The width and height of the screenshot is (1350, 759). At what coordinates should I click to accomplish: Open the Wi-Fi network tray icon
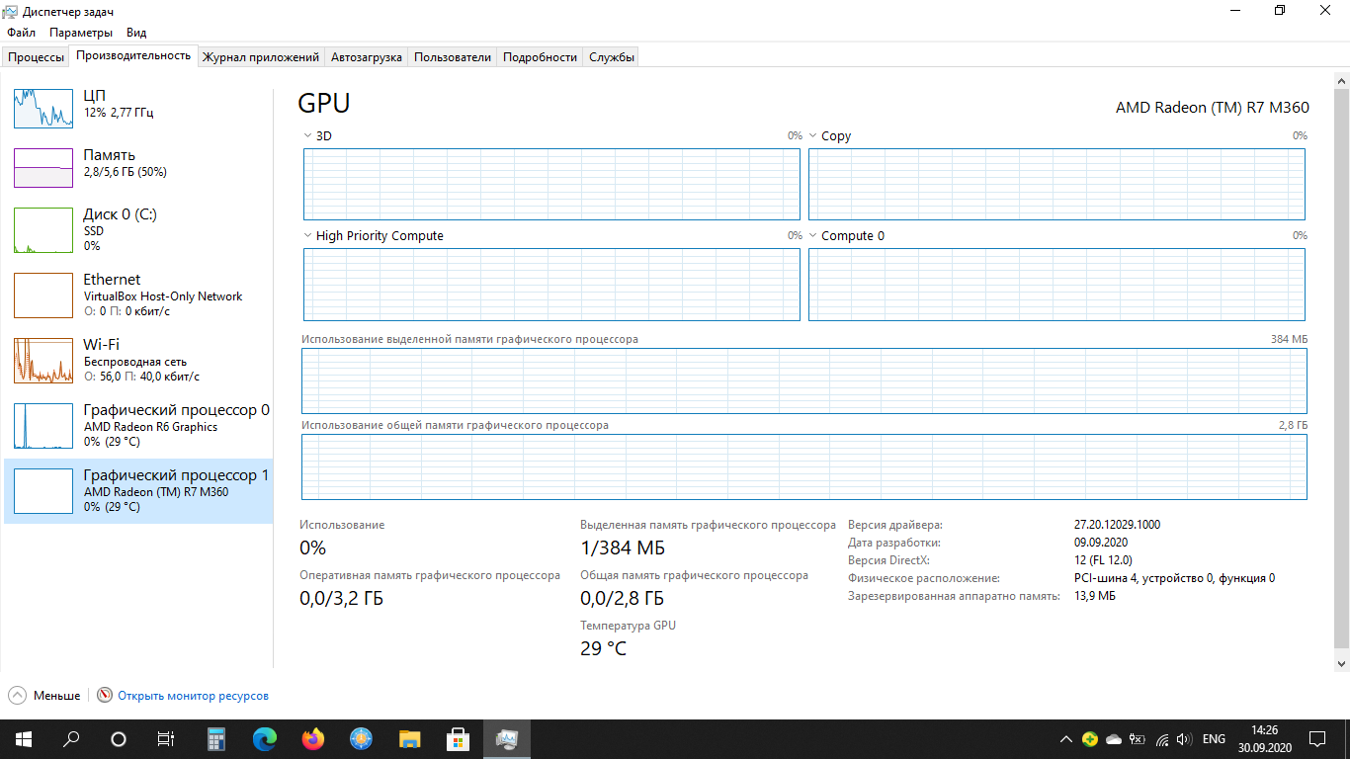1162,739
